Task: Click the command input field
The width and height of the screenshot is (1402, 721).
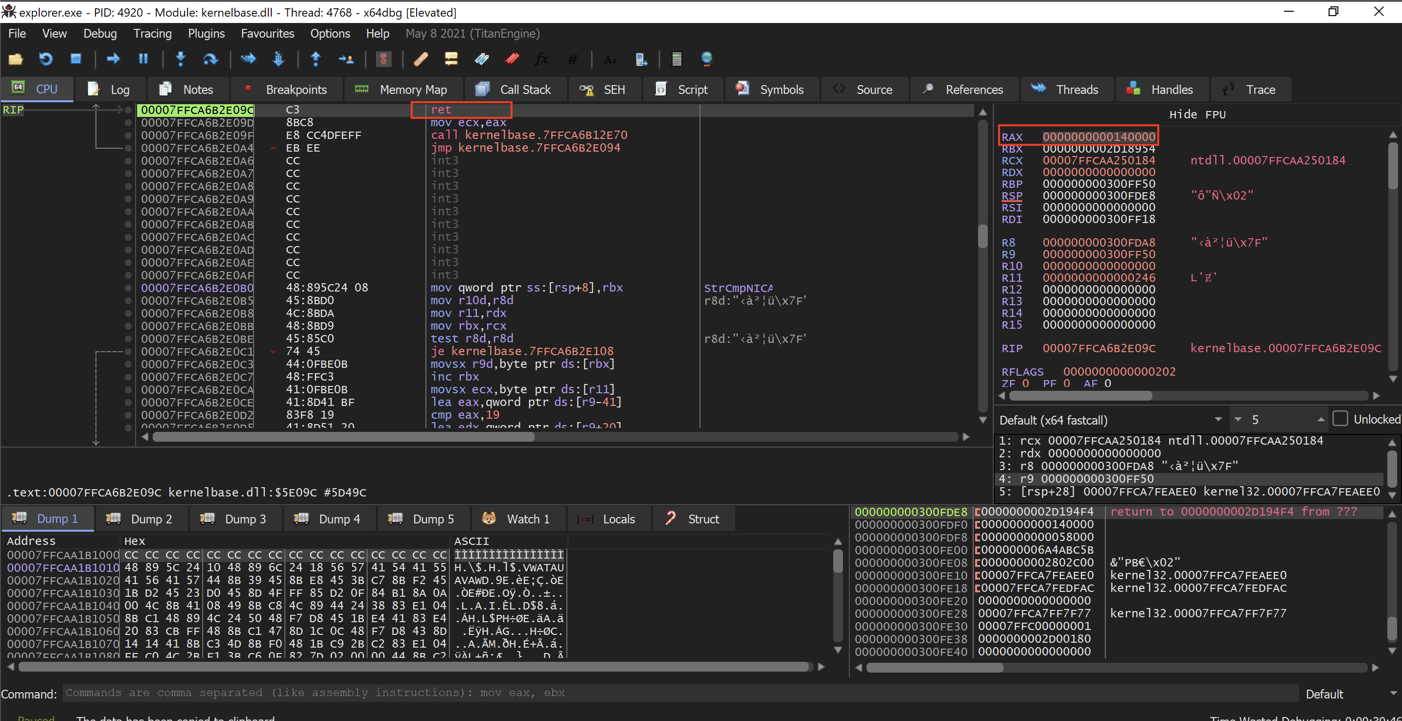Action: [680, 693]
